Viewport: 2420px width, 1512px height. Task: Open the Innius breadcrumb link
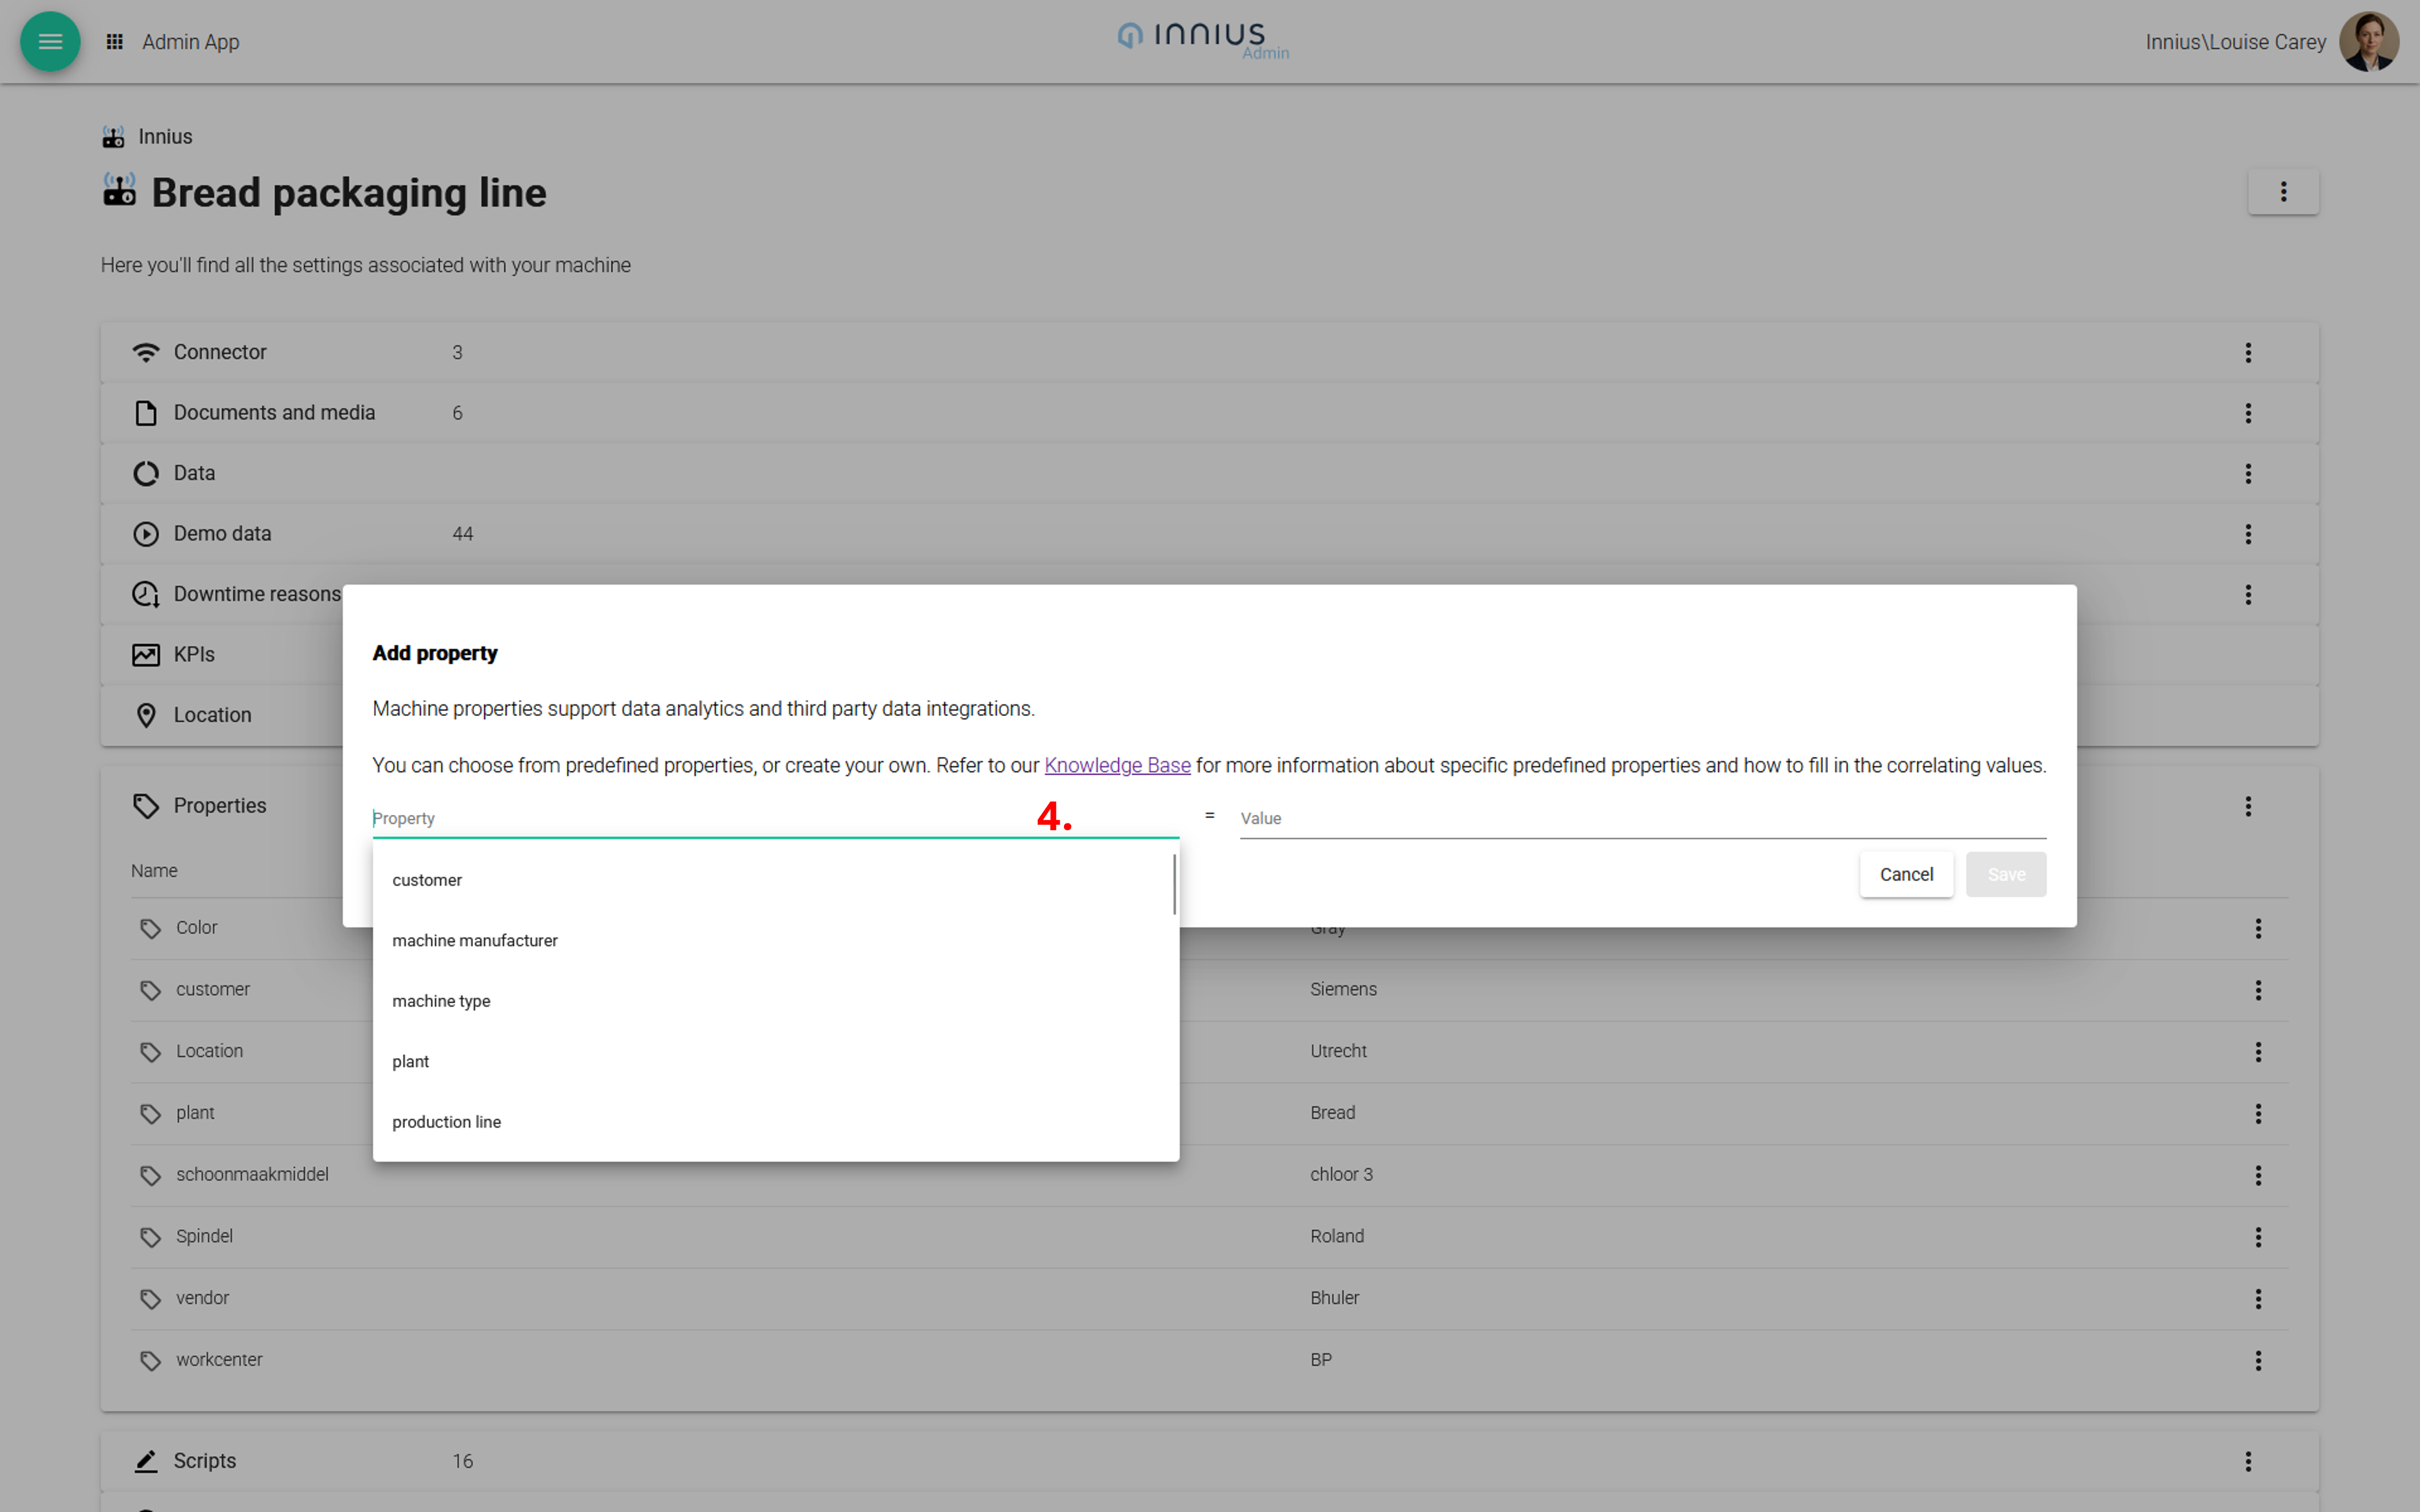[x=165, y=137]
